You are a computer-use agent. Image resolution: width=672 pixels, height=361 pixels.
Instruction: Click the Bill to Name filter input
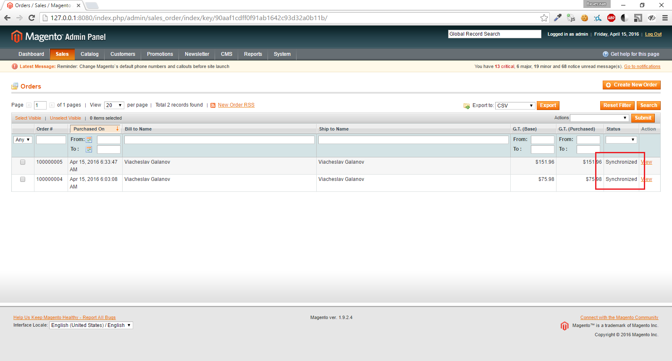pyautogui.click(x=219, y=140)
